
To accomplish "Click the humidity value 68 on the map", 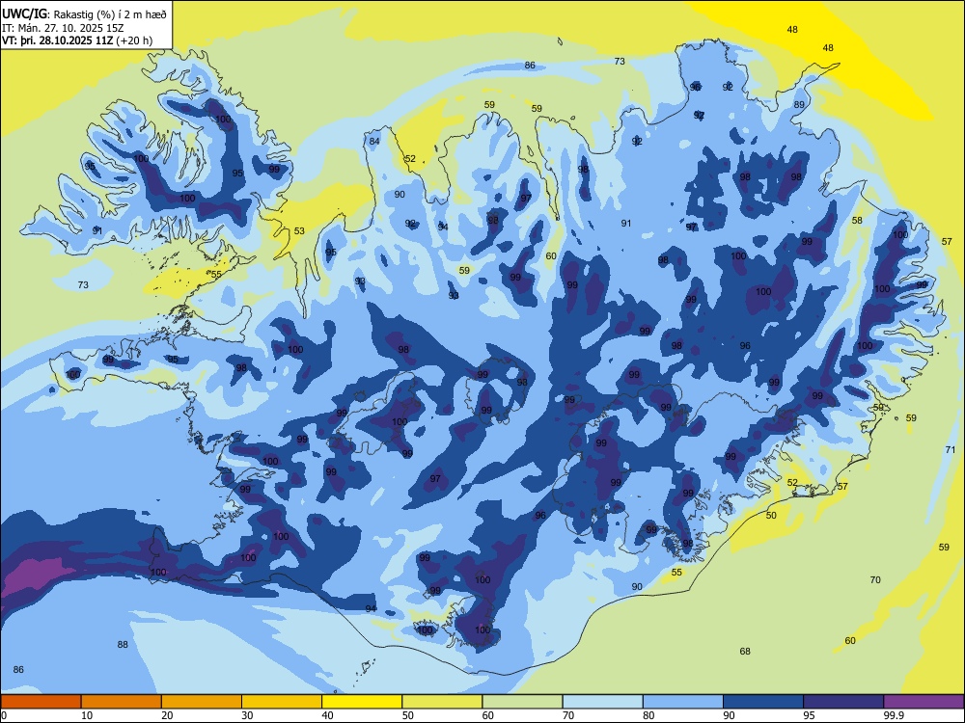I will click(745, 651).
